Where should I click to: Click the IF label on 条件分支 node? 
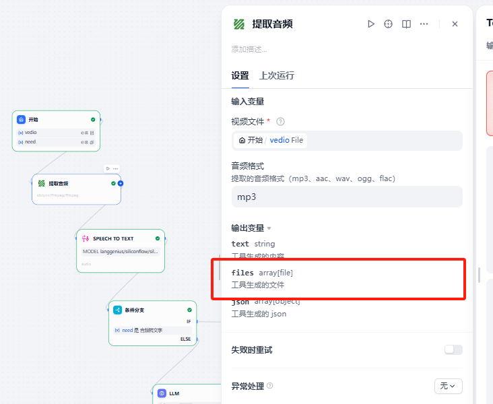[x=189, y=322]
